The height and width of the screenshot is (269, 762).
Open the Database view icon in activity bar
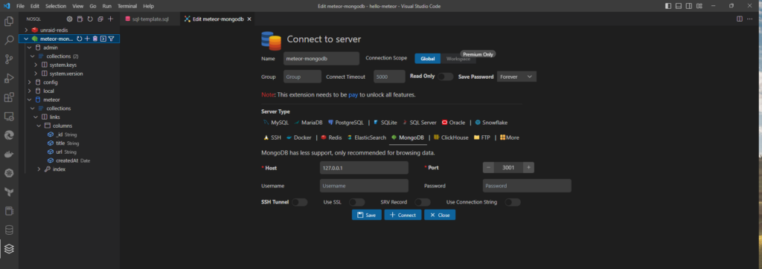click(x=9, y=230)
